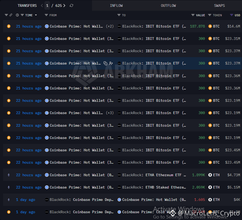Image resolution: width=242 pixels, height=220 pixels.
Task: Click the 1.899K value cell
Action: tap(198, 175)
